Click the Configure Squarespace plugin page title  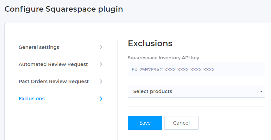pos(64,9)
